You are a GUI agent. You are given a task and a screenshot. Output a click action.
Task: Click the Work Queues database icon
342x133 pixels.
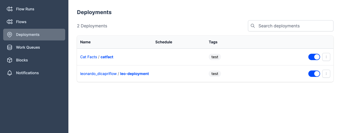[10, 47]
